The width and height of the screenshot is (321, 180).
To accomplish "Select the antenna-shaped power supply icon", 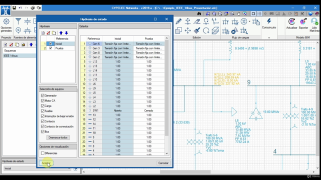I will coord(18,21).
